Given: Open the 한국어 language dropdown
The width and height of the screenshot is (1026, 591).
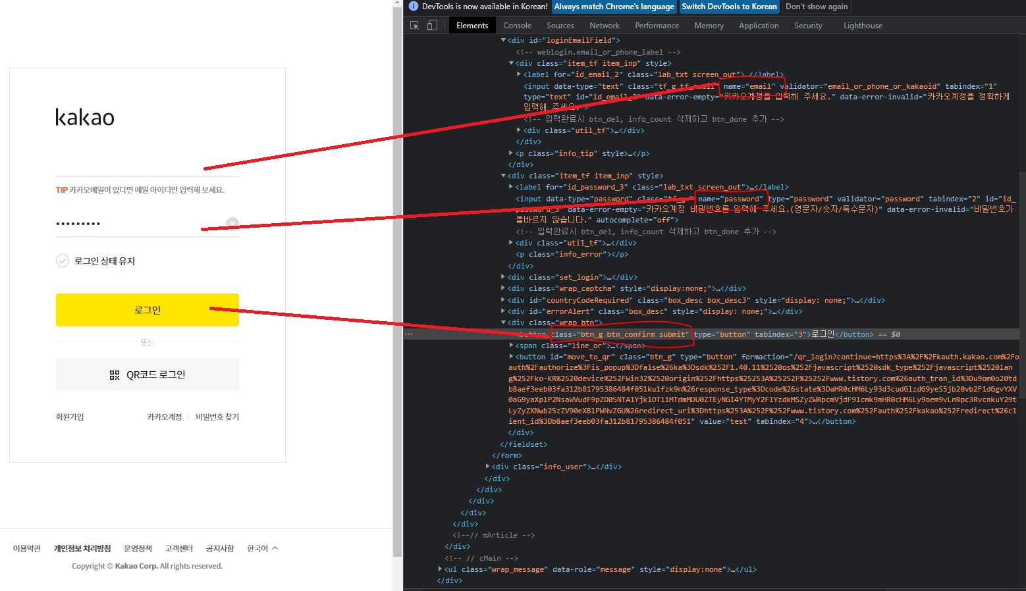Looking at the screenshot, I should (x=262, y=548).
